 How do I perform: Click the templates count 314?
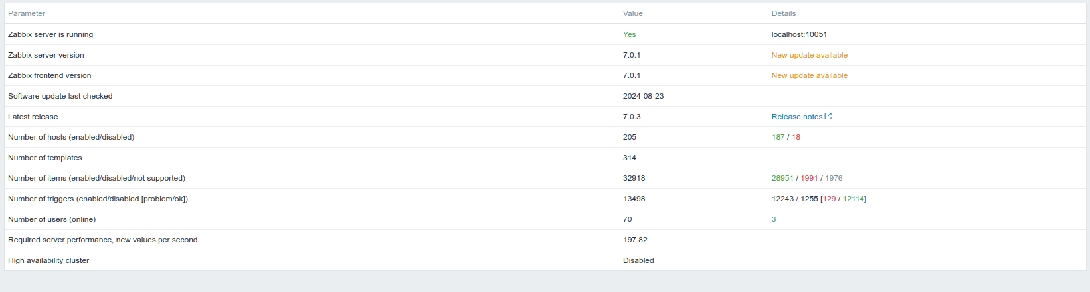(x=630, y=158)
